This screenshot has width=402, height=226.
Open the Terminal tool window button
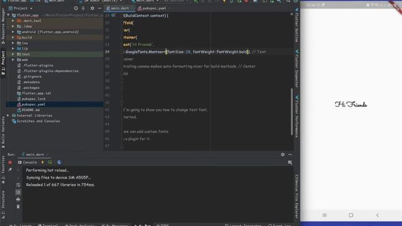coord(48,225)
